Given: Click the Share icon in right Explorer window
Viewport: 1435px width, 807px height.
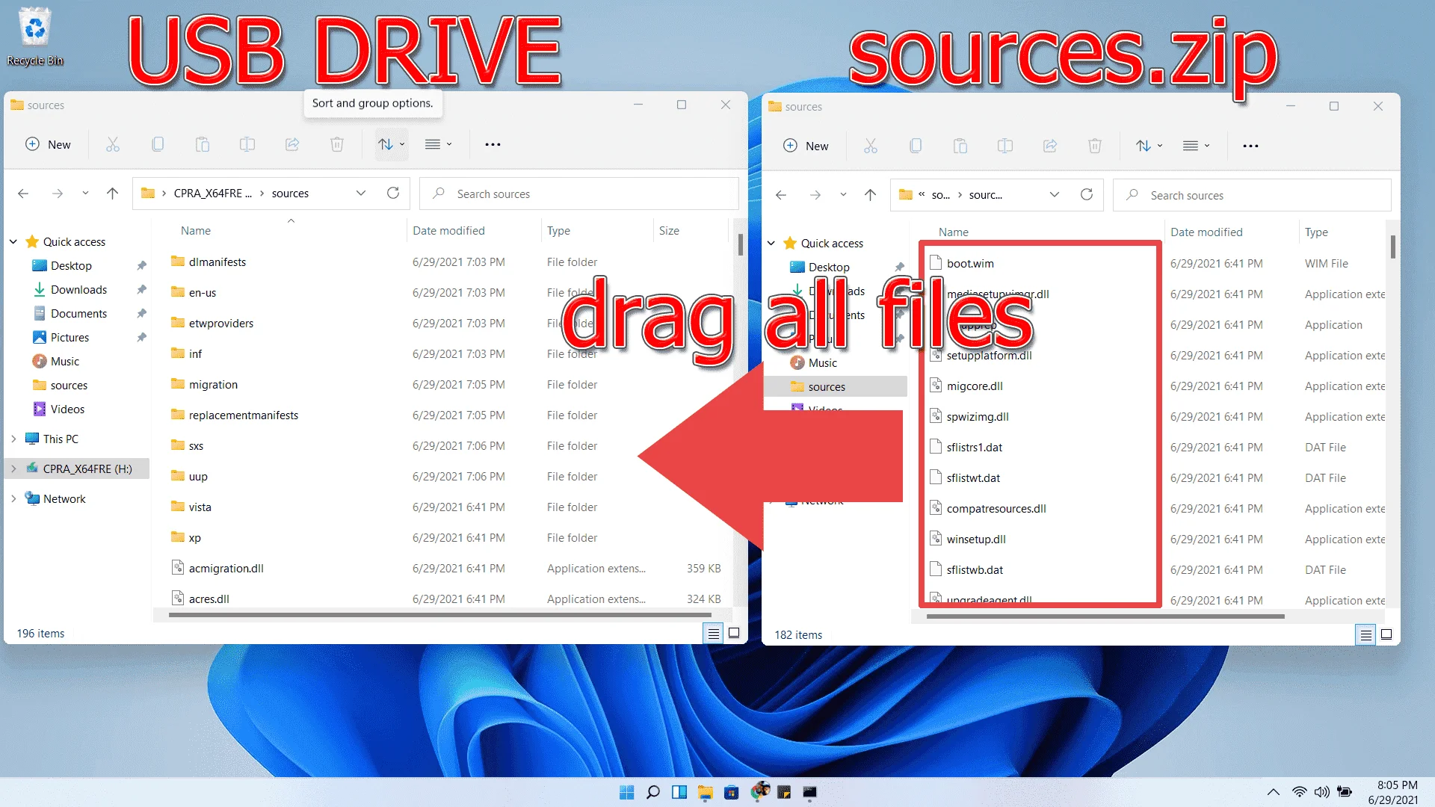Looking at the screenshot, I should coord(1050,146).
